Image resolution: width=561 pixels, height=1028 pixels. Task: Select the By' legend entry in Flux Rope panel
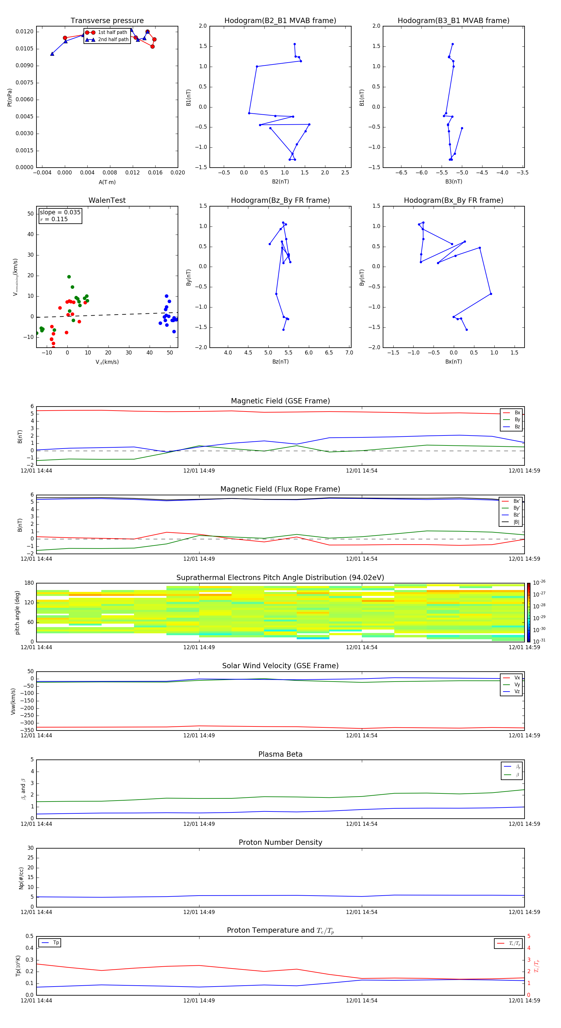point(511,508)
